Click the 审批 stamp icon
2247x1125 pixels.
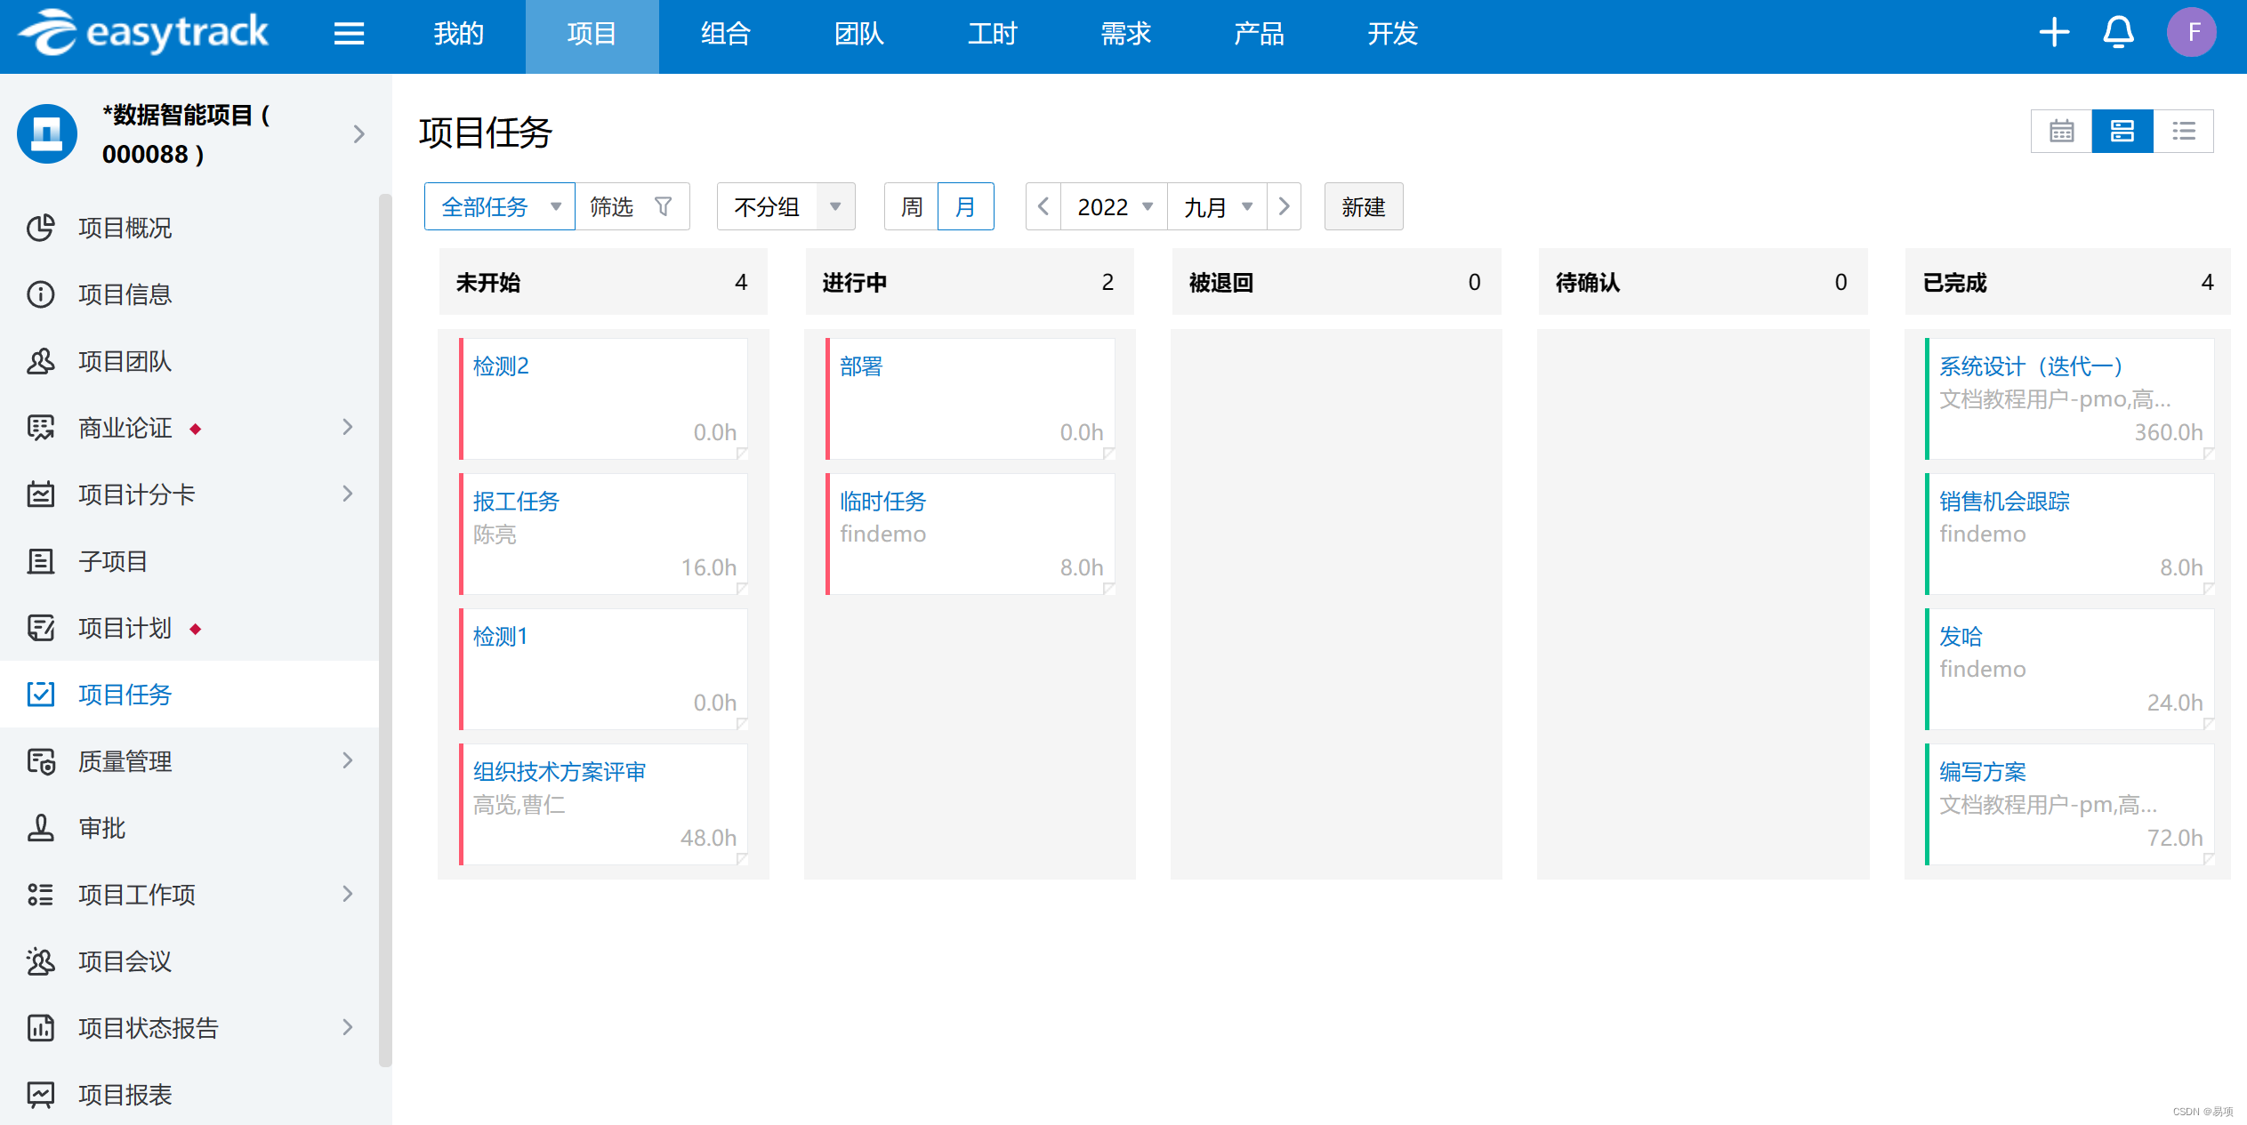click(x=41, y=828)
